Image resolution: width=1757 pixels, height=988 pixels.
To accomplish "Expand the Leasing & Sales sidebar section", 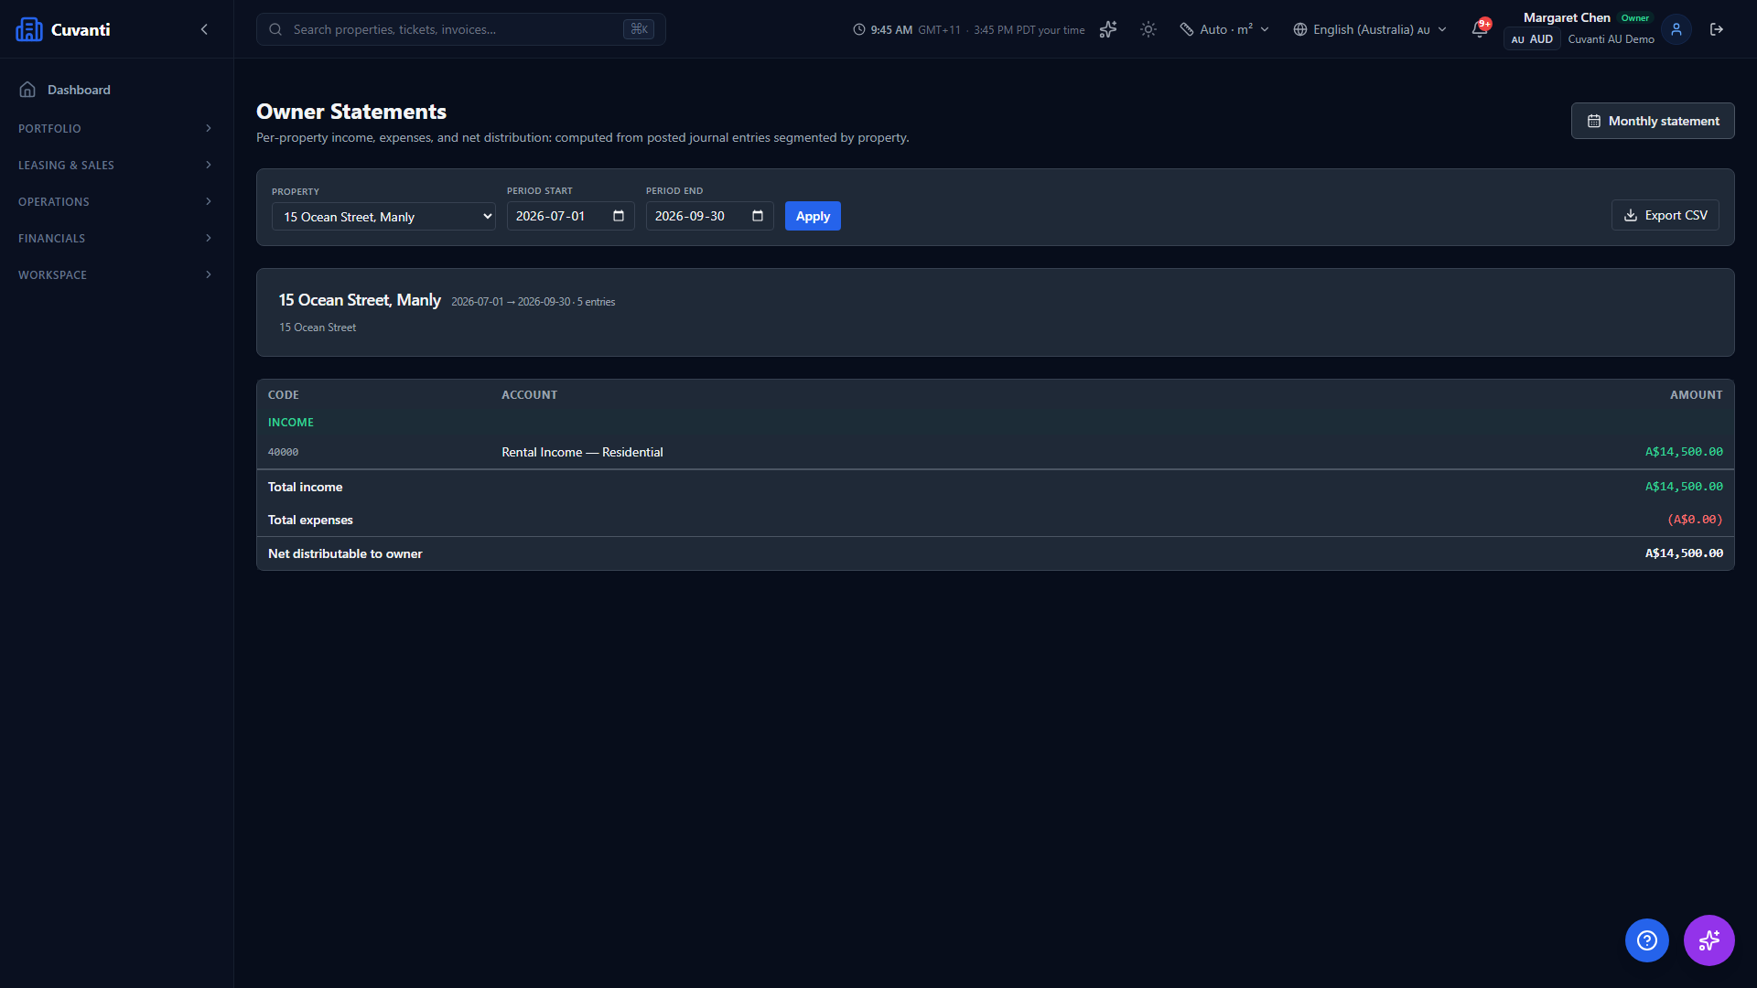I will pos(115,165).
